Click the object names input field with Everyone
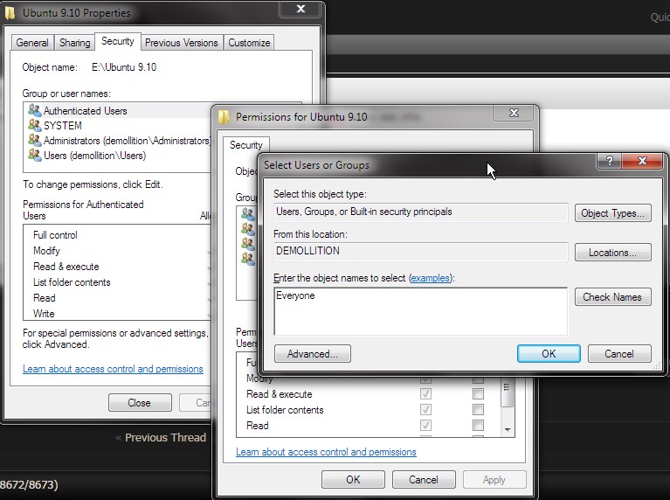The height and width of the screenshot is (500, 670). (x=420, y=311)
